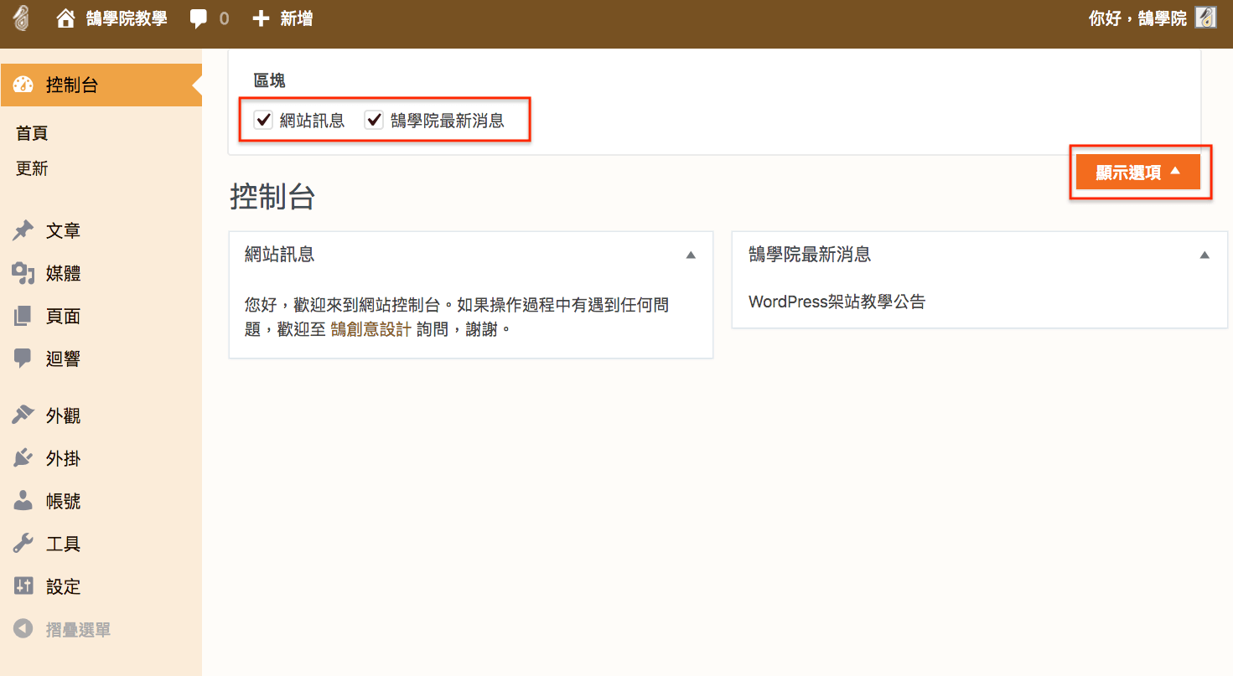This screenshot has height=676, width=1233.
Task: Click the 區塊 label in screen options
Action: point(270,80)
